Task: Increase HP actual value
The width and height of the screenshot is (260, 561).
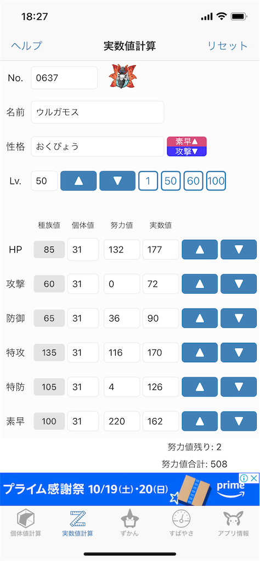Action: (x=200, y=249)
